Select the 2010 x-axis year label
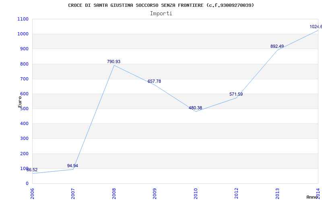 pos(196,193)
